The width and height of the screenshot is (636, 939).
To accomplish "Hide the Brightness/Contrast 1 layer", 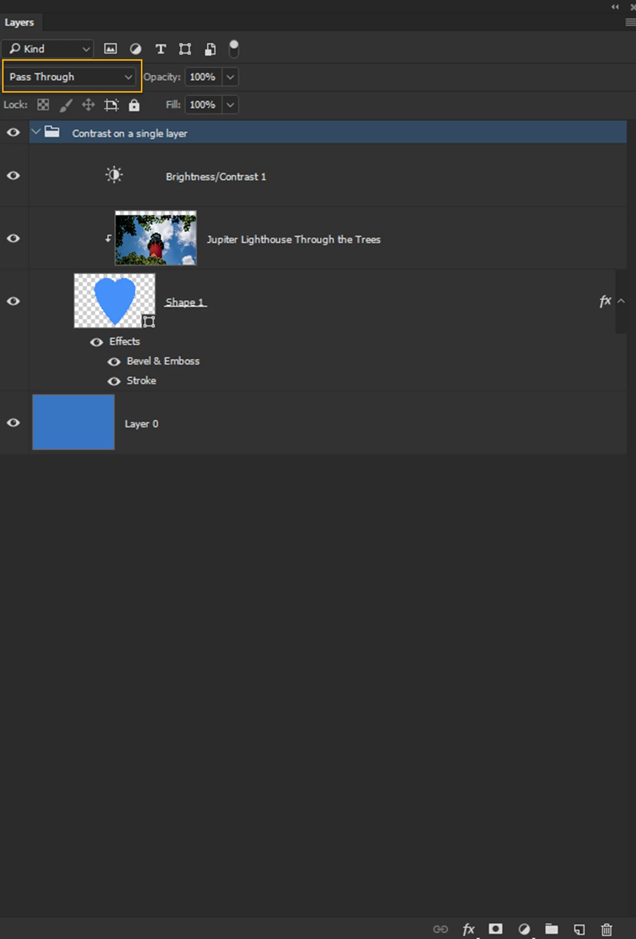I will tap(13, 176).
